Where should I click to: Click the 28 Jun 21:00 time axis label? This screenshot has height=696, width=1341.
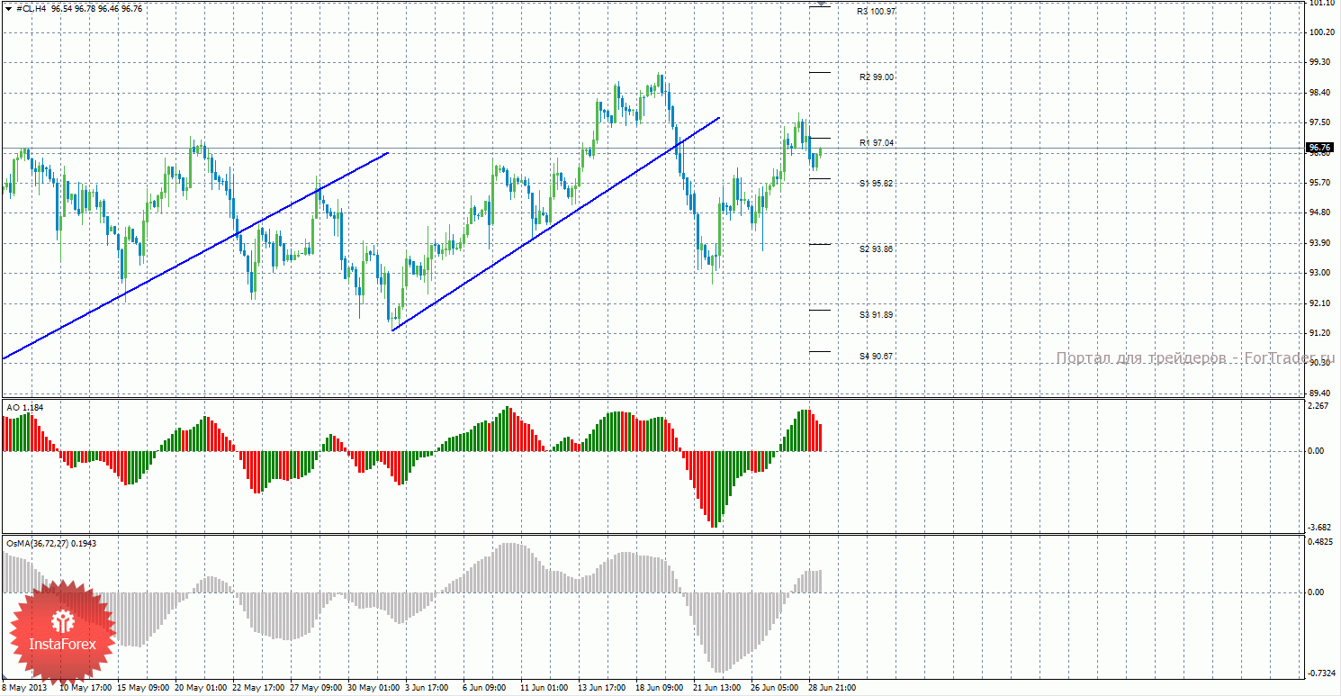pos(832,688)
